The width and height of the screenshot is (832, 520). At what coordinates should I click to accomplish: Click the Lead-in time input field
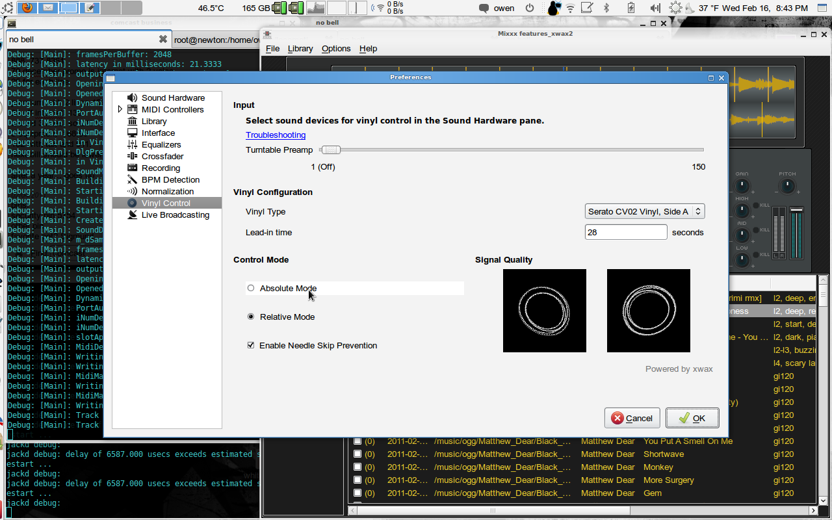(x=626, y=232)
